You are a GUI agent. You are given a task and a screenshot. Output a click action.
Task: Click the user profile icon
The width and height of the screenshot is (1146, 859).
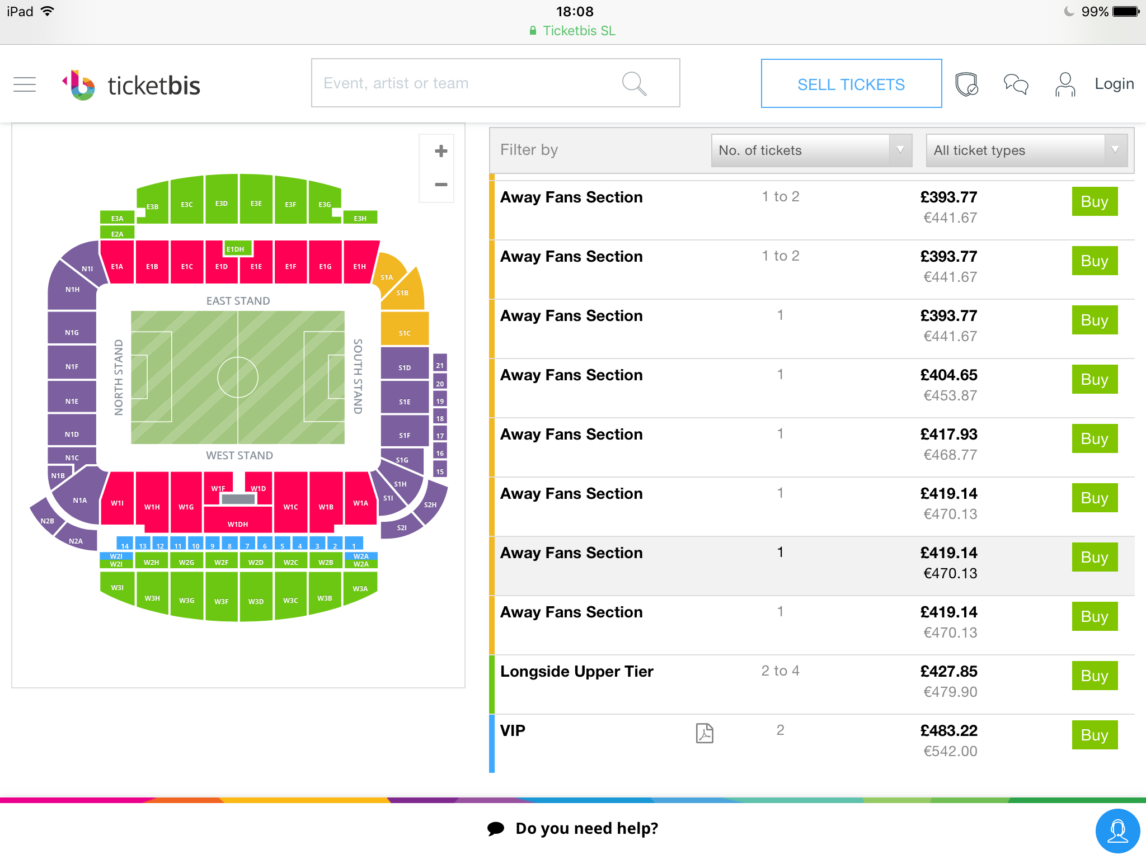[1065, 84]
